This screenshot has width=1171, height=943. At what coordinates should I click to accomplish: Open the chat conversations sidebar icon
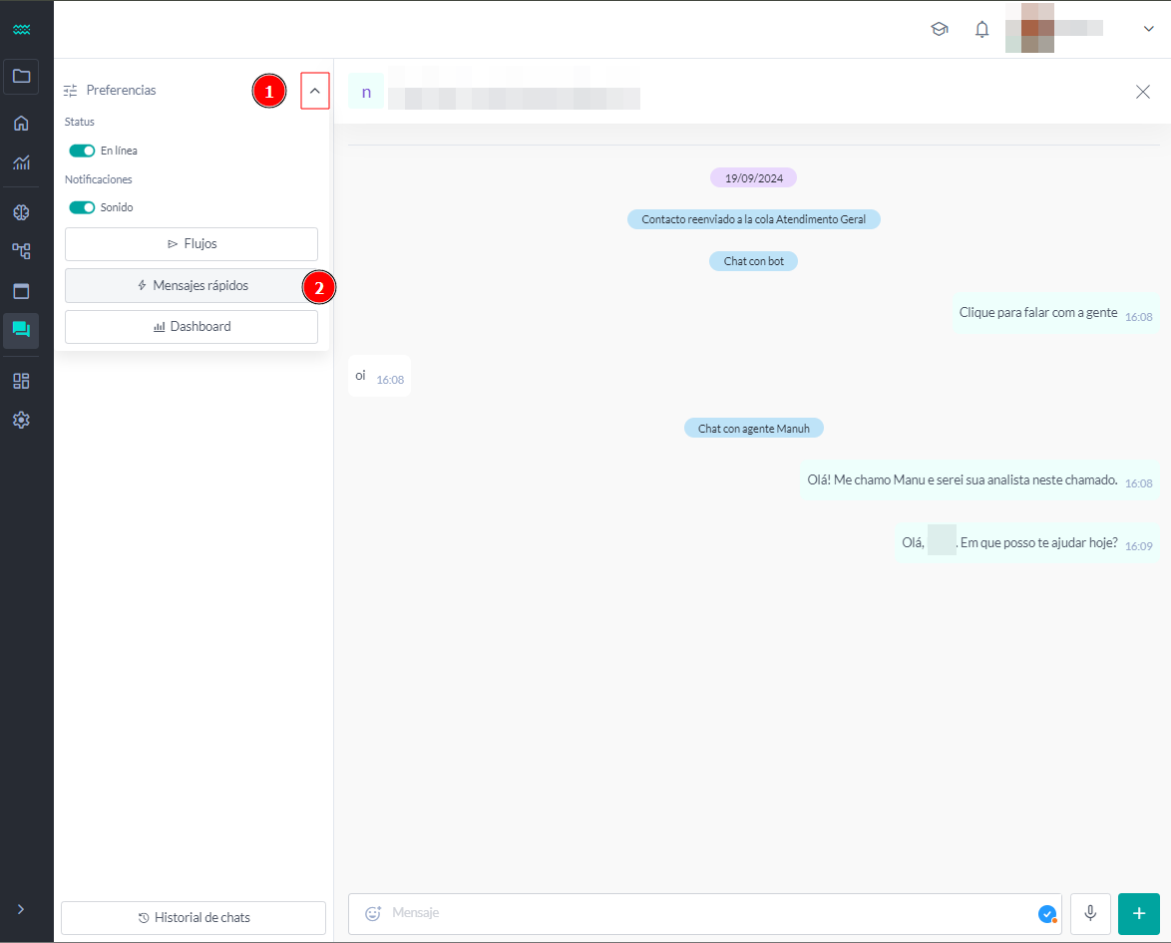click(21, 330)
